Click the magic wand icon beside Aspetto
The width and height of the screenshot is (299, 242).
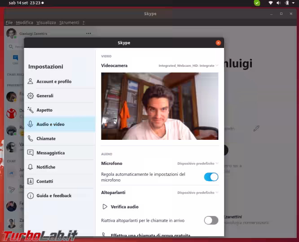(31, 110)
